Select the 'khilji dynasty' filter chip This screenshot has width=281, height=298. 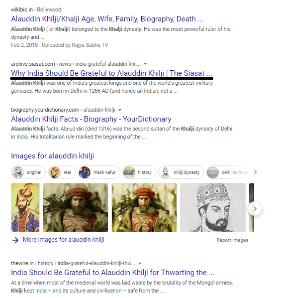[x=181, y=172]
